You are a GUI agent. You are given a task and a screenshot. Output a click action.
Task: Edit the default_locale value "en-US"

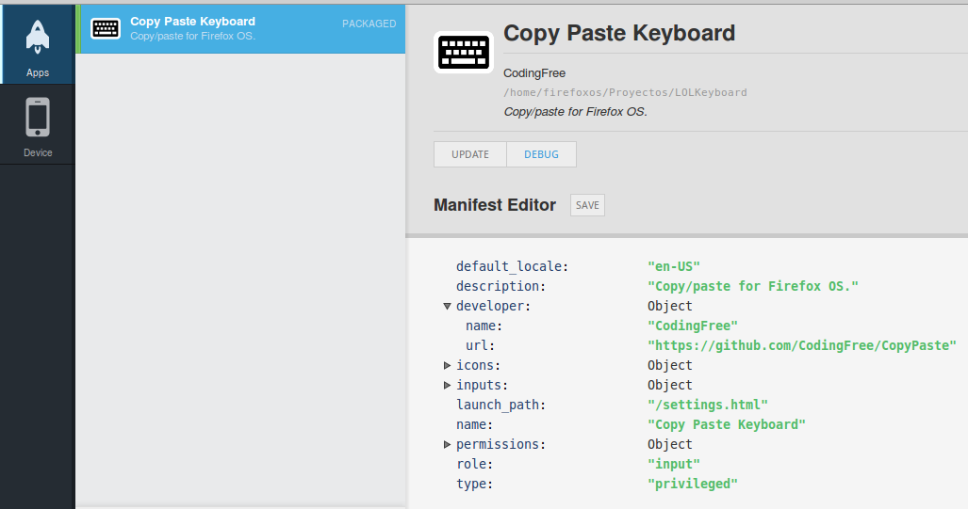tap(674, 266)
